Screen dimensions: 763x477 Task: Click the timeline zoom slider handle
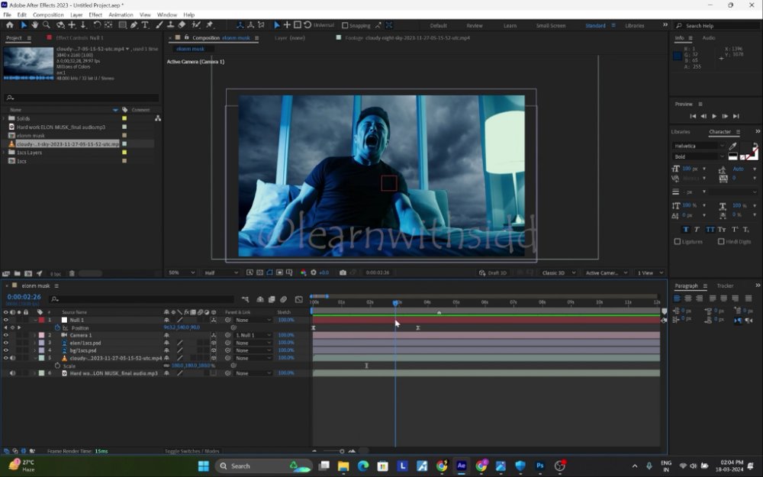pyautogui.click(x=342, y=451)
